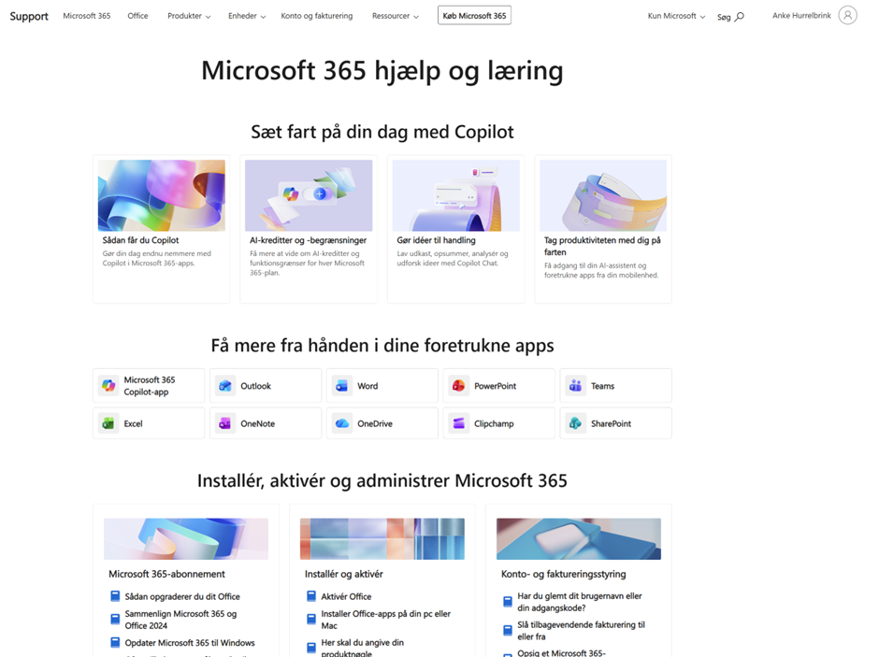Select the OneDrive cloud icon
This screenshot has height=657, width=879.
(342, 423)
